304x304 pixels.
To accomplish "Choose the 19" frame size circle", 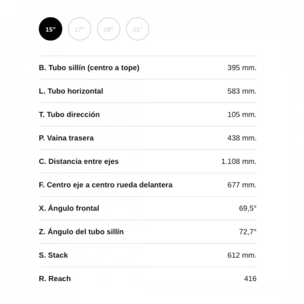I will [108, 29].
